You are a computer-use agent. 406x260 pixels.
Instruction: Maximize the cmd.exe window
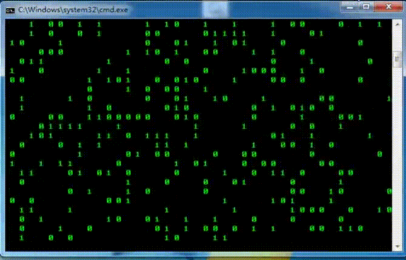tap(366, 7)
